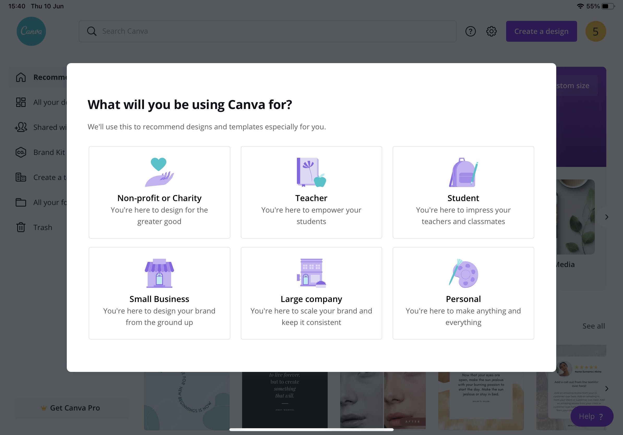This screenshot has height=435, width=623.
Task: Click the All your folders folder icon
Action: point(21,202)
